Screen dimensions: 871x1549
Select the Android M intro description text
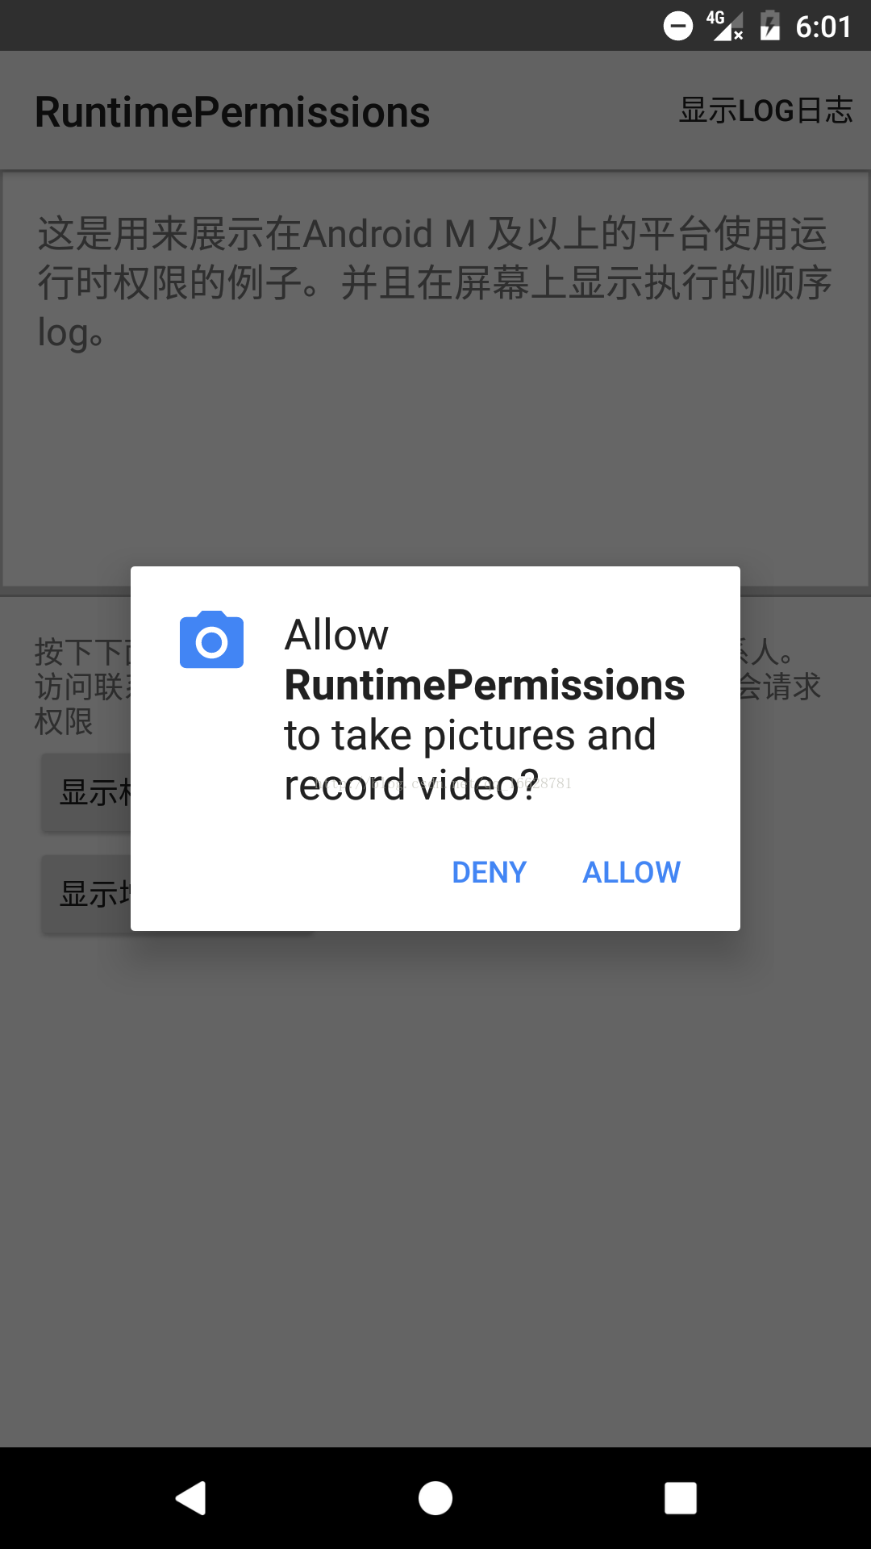coord(434,282)
